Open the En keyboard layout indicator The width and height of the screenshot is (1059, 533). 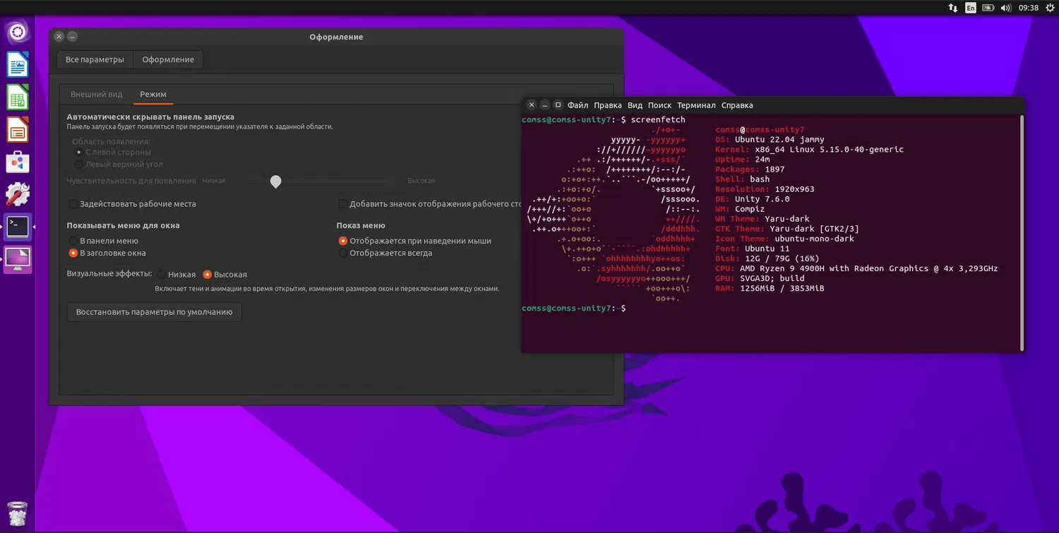tap(971, 8)
